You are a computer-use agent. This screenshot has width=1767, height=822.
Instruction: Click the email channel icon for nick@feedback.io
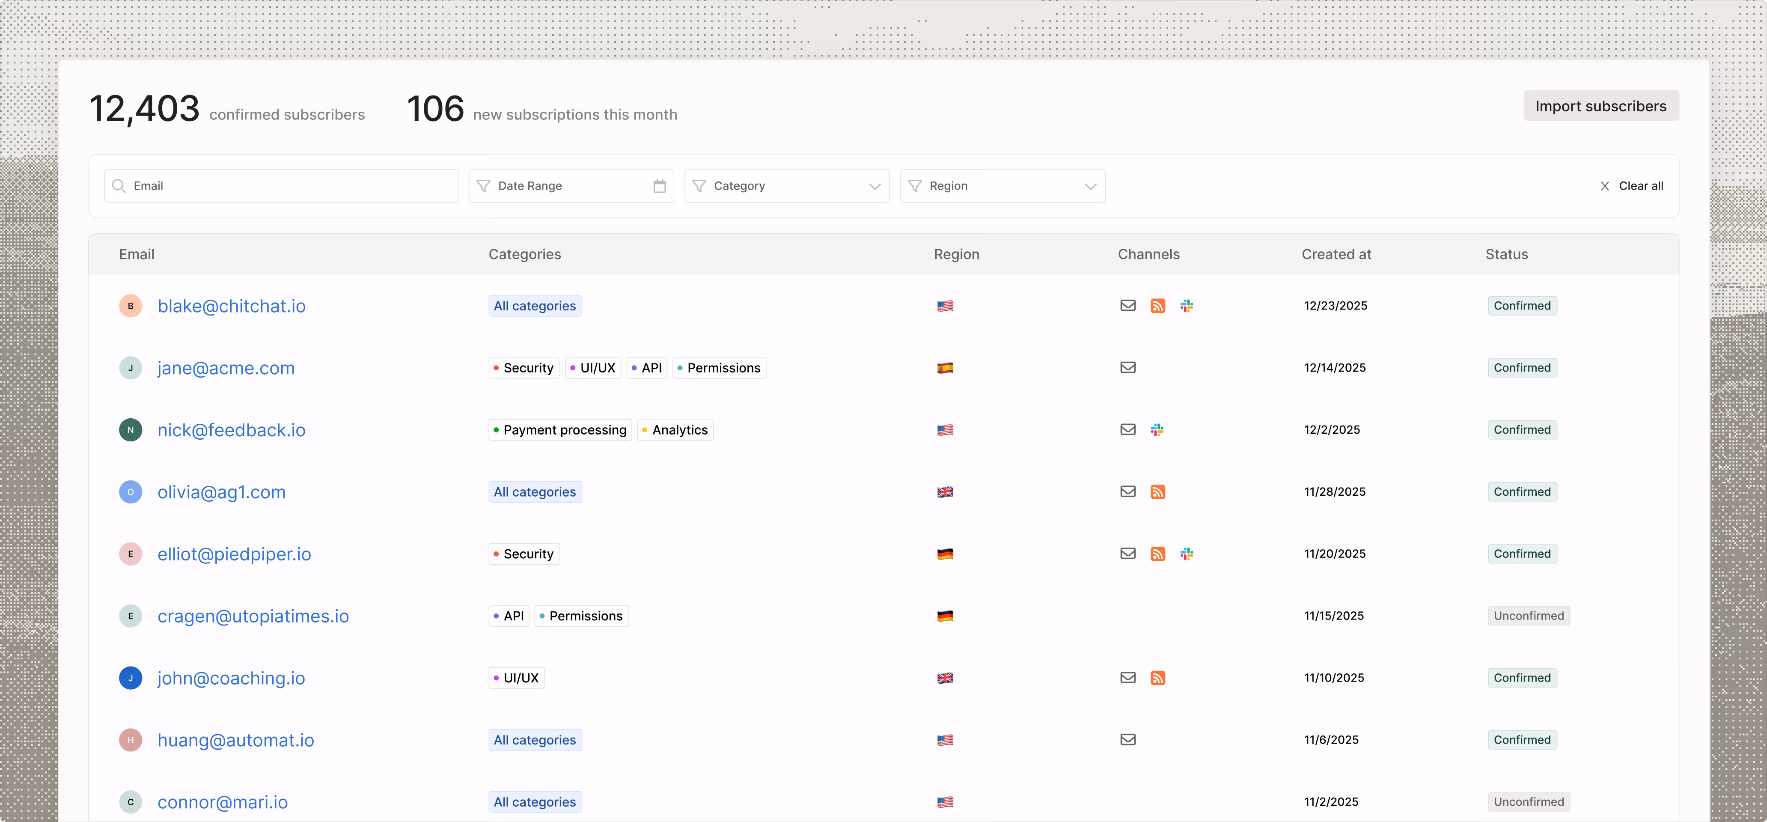tap(1127, 429)
